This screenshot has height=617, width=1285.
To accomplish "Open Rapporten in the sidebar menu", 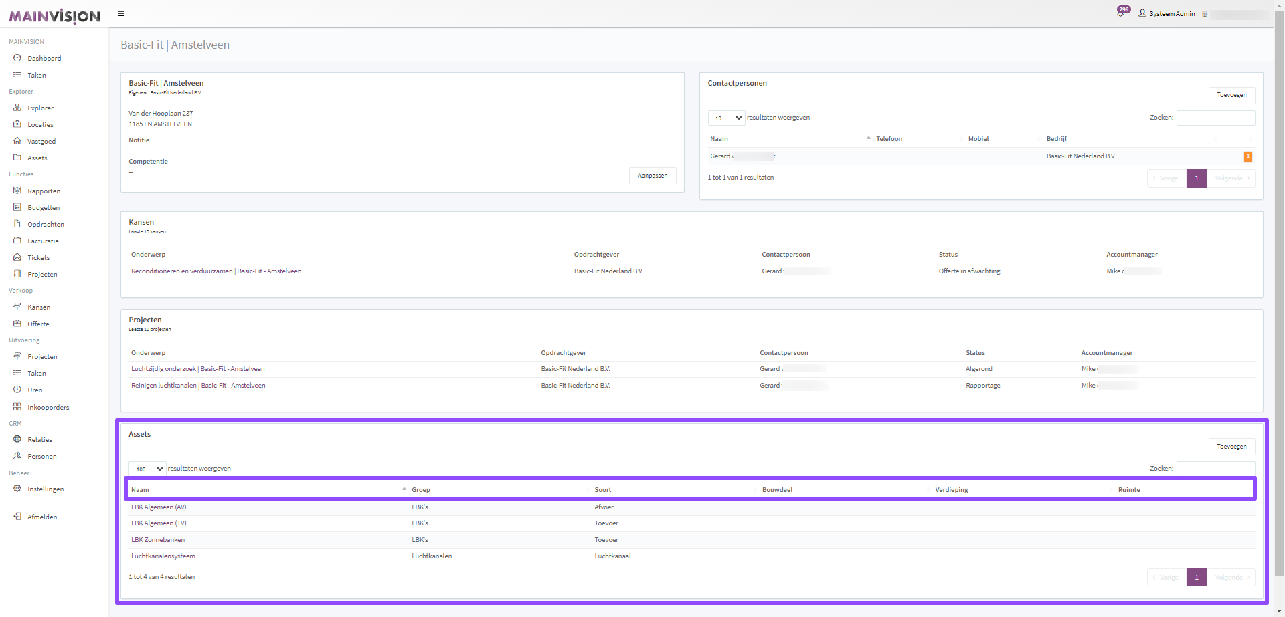I will coord(44,191).
